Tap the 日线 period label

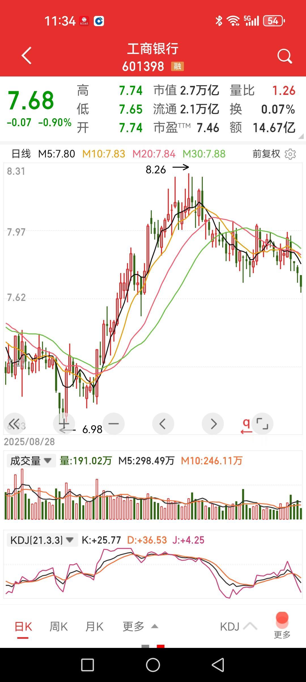(x=21, y=154)
